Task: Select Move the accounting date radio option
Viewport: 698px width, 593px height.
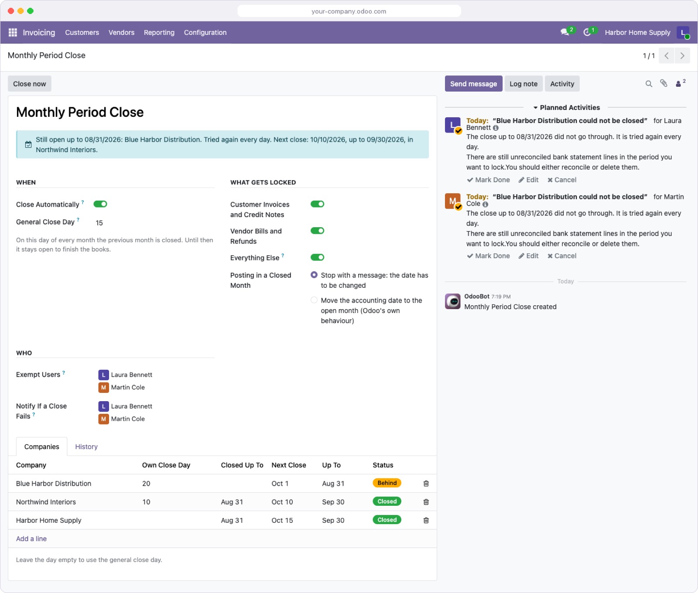Action: 314,300
